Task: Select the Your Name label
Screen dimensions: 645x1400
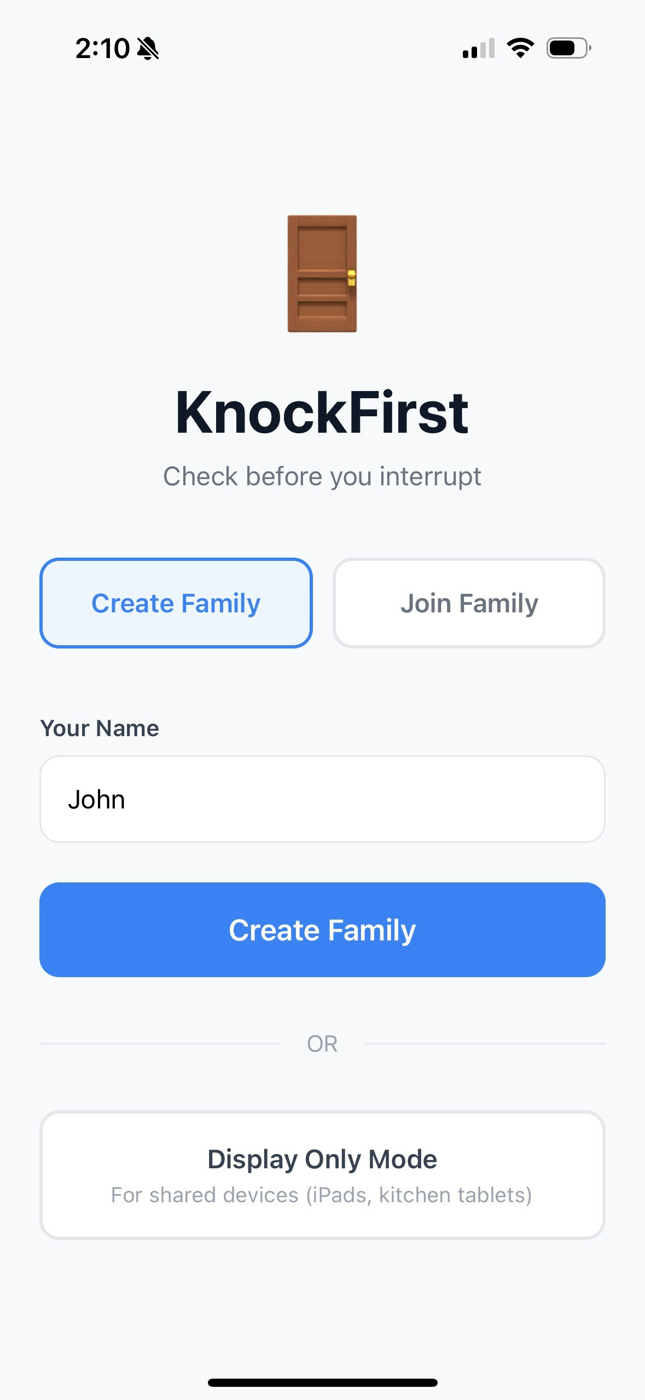Action: click(98, 727)
